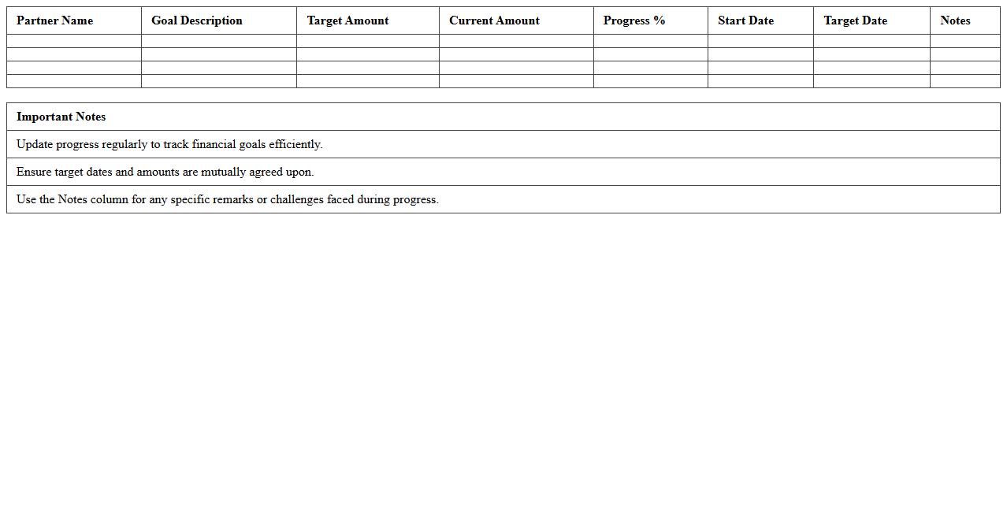
Task: Click the Partner Name column header
Action: tap(54, 20)
